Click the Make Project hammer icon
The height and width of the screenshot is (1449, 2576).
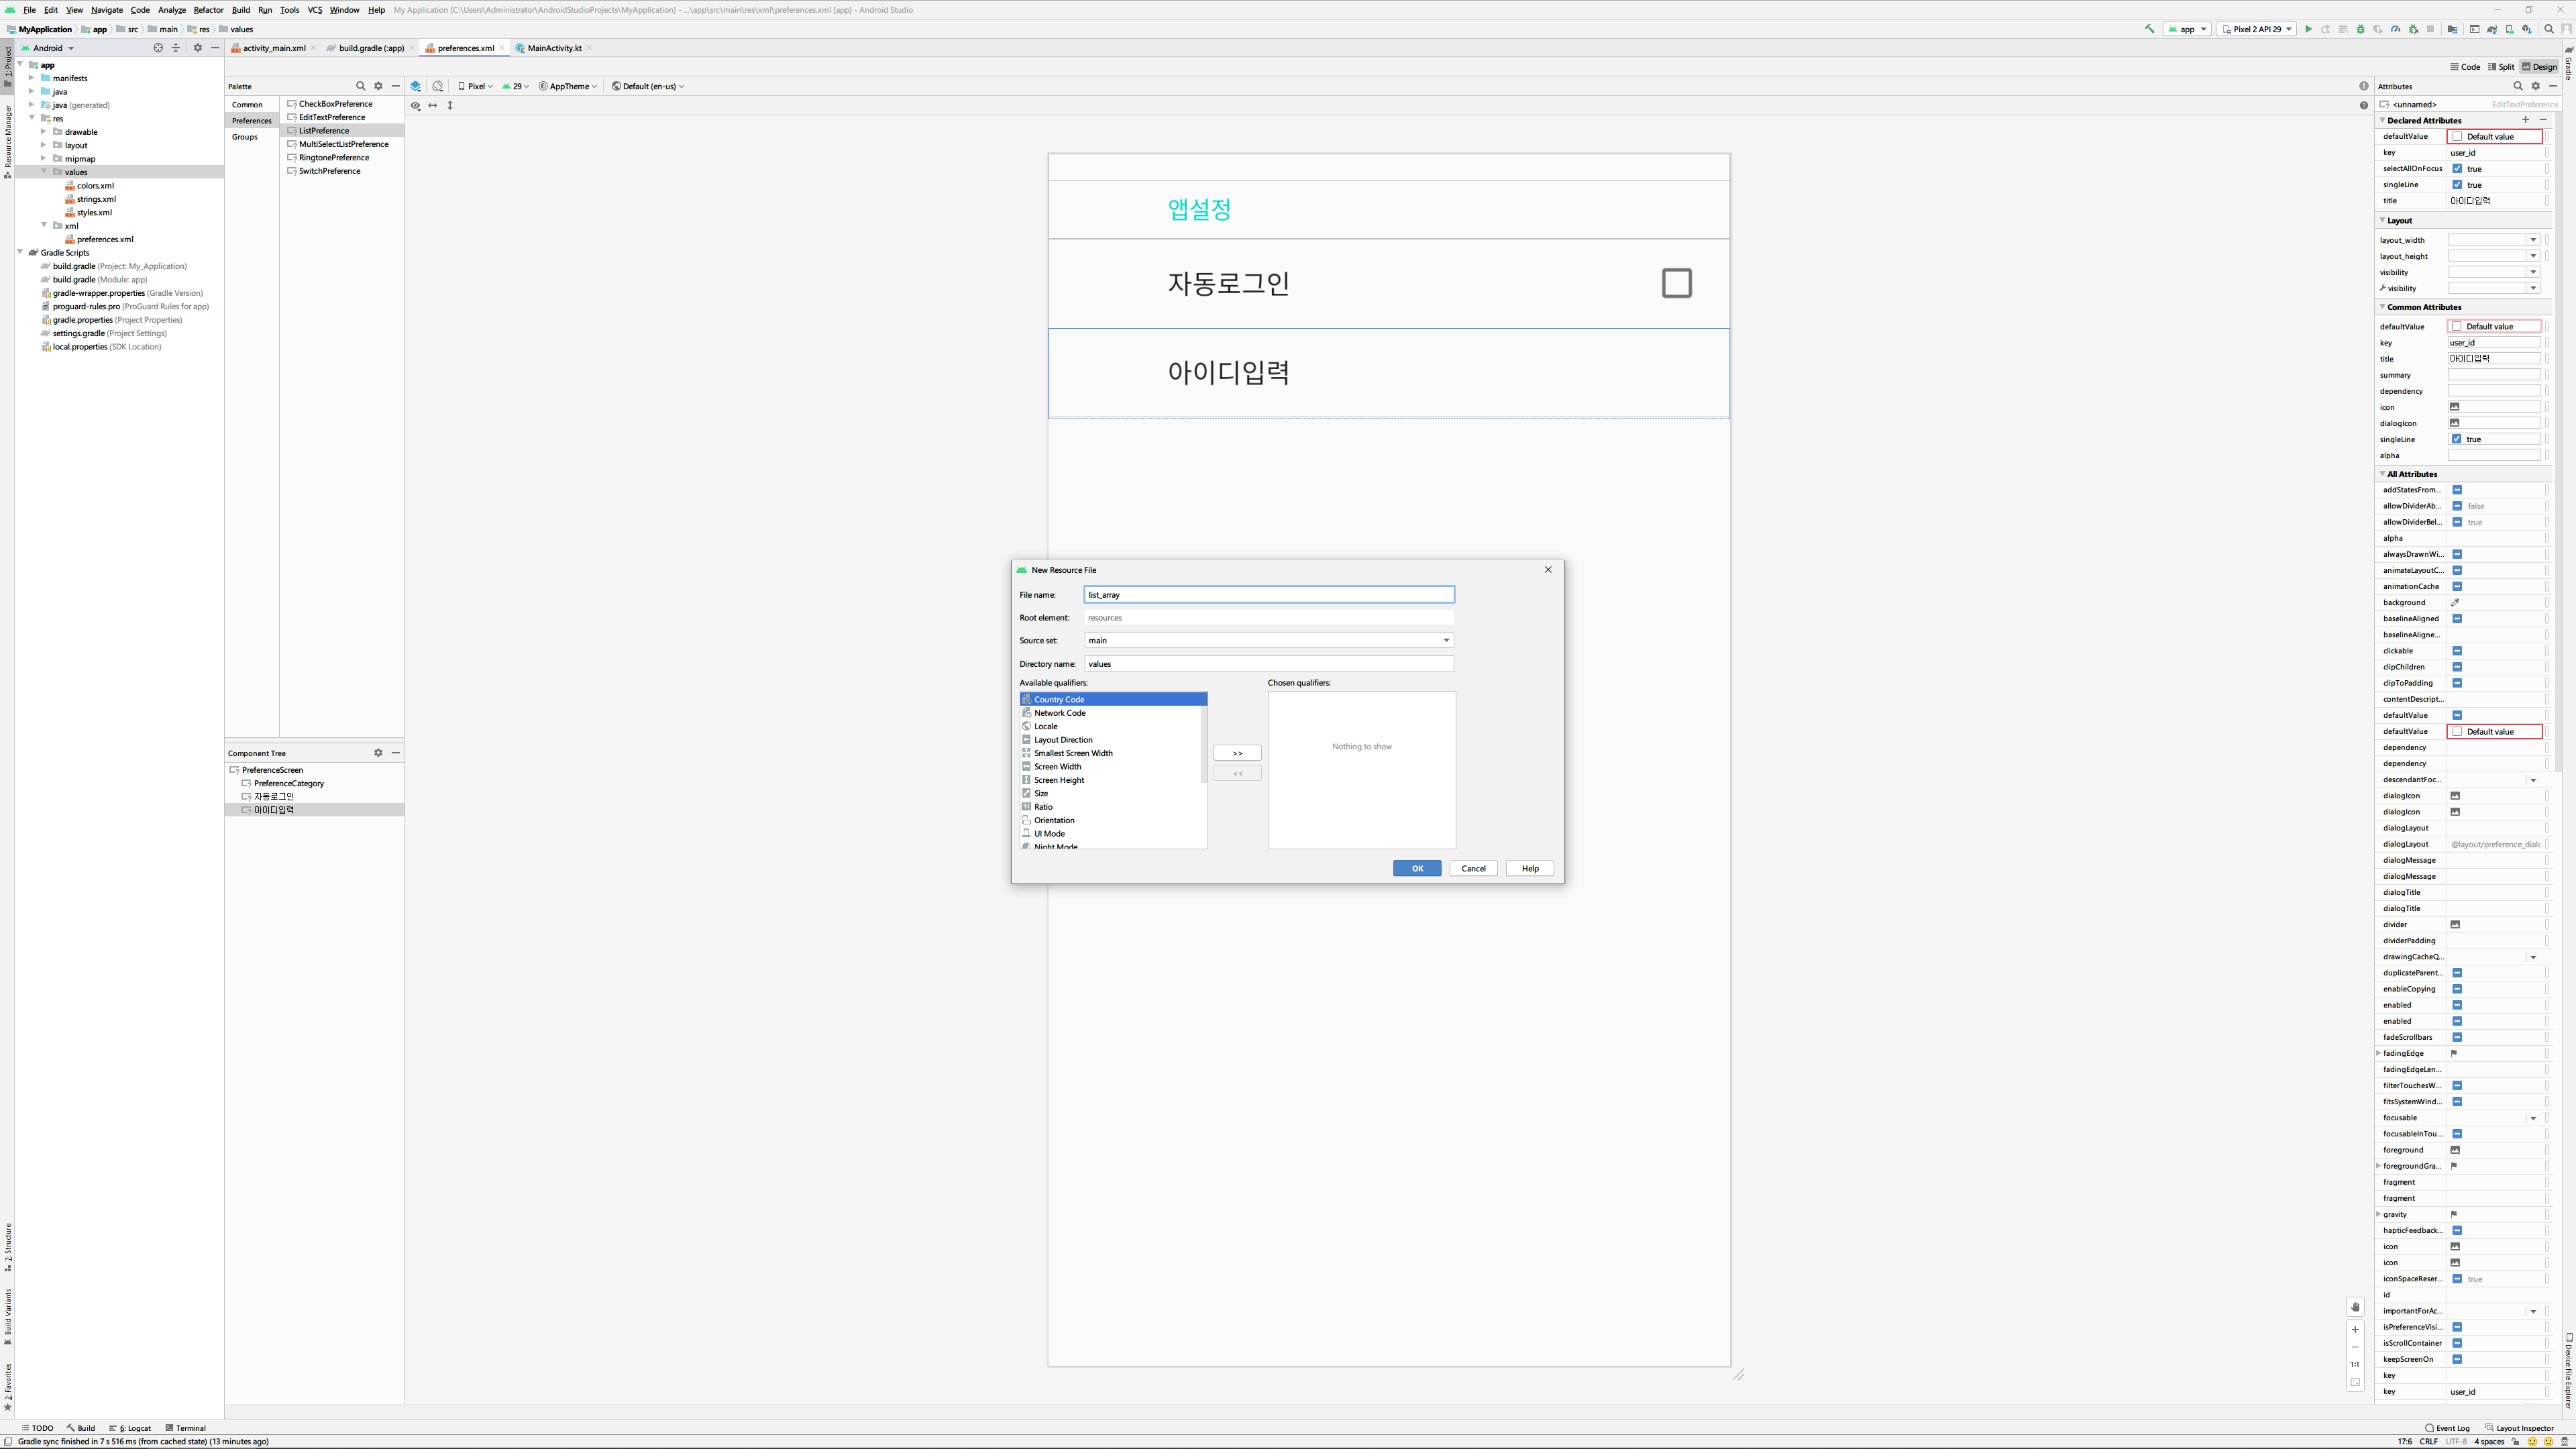[2150, 29]
